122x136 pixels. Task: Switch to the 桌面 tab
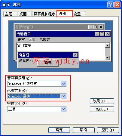pos(25,14)
